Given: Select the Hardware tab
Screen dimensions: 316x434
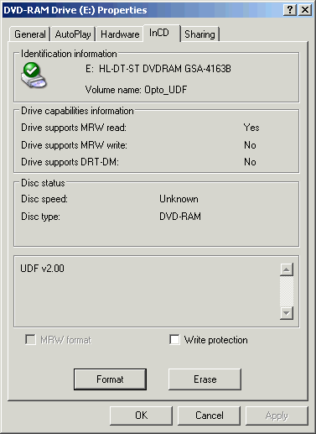Looking at the screenshot, I should coord(120,34).
